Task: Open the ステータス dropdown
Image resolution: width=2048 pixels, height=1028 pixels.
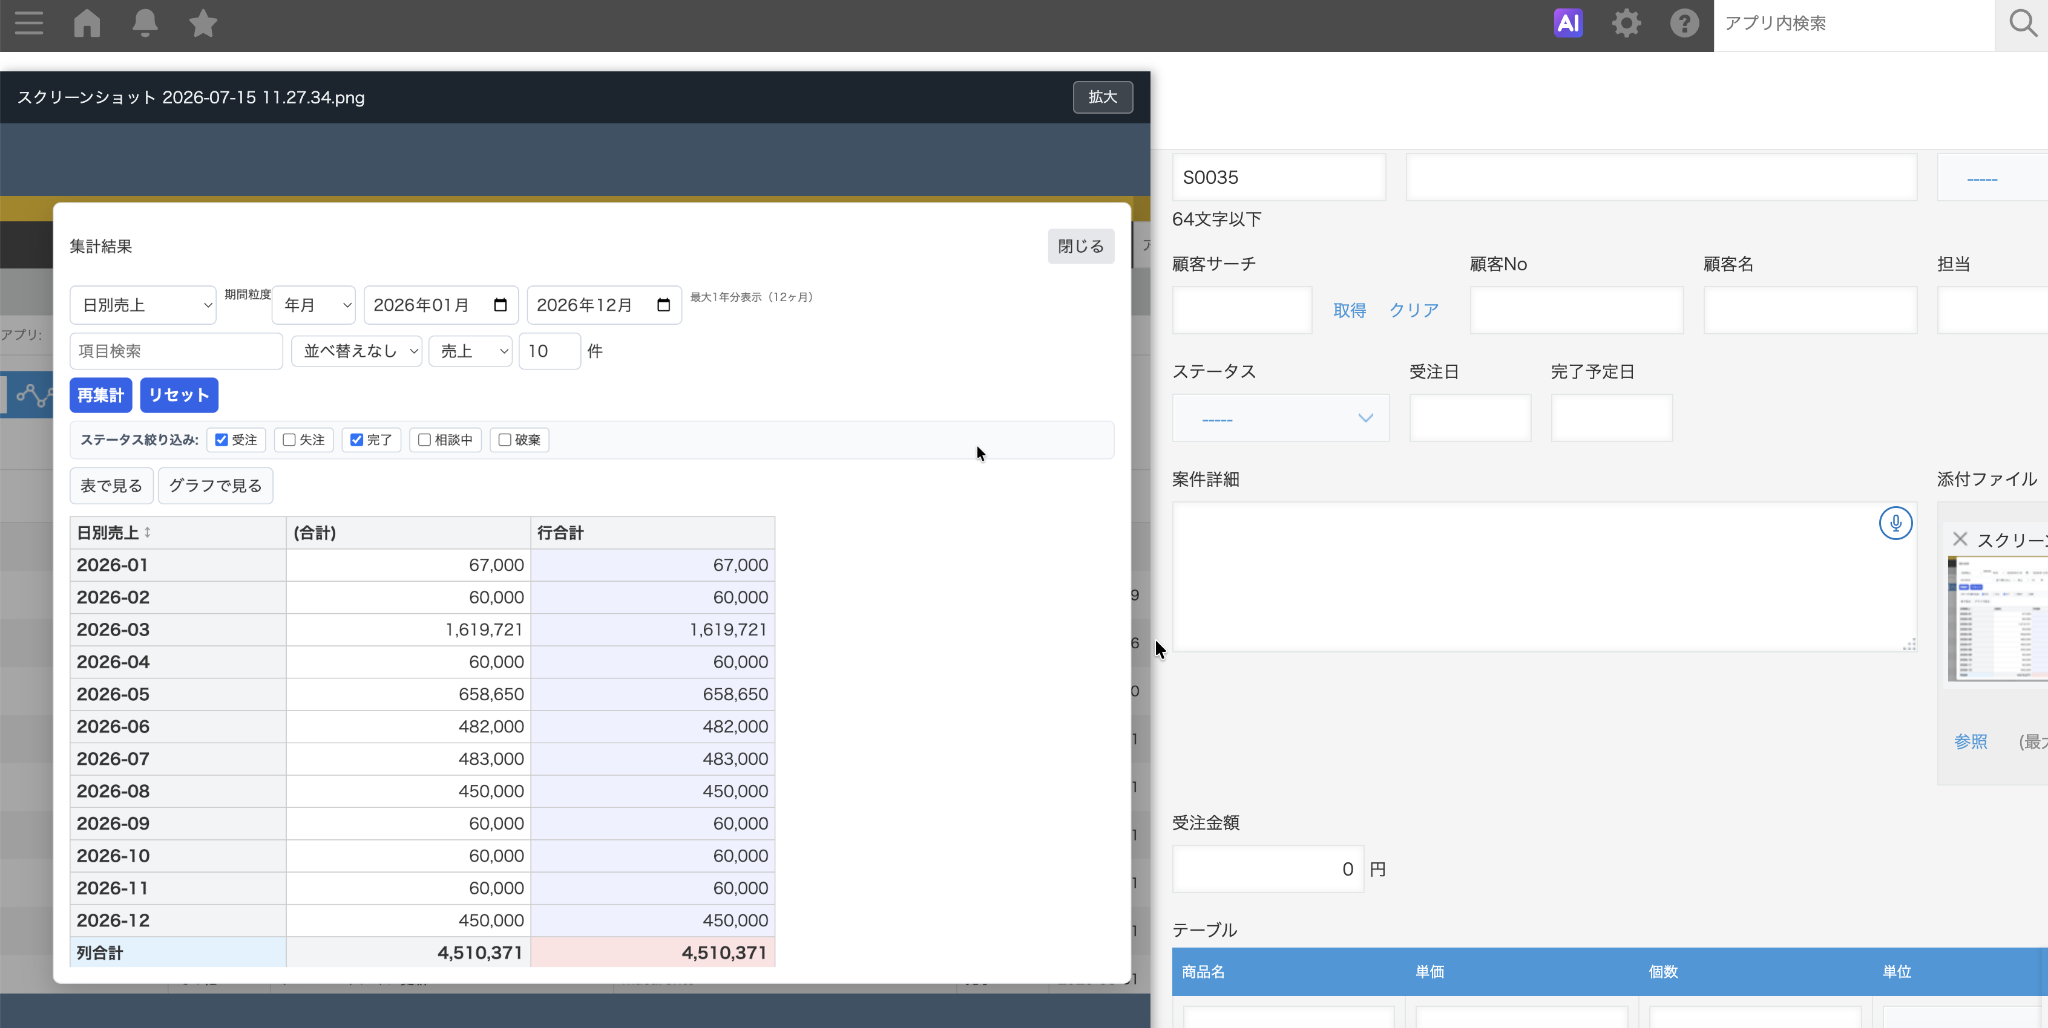Action: click(1281, 418)
